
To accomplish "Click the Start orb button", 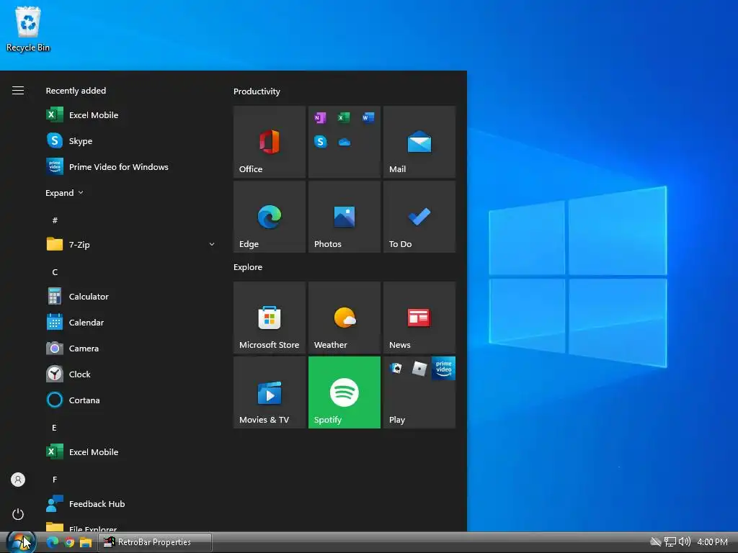I will click(x=21, y=542).
